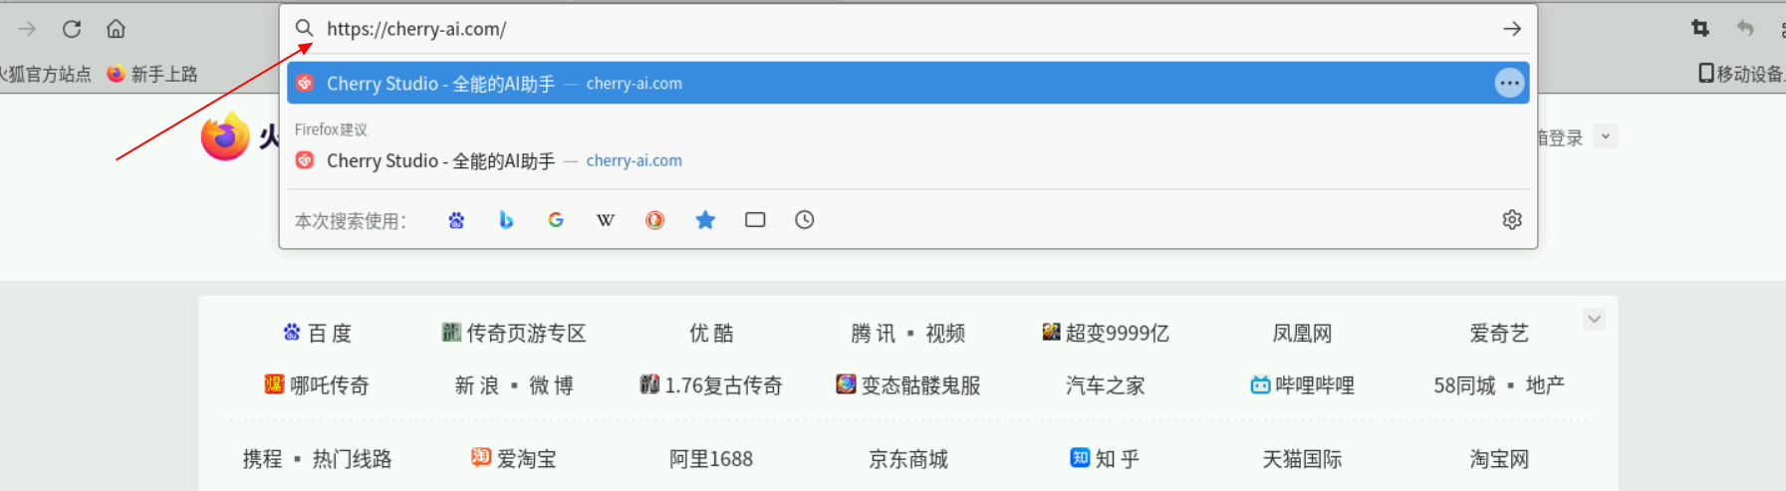Open the 百度 link
Screen dimensions: 1786x491
(x=318, y=334)
